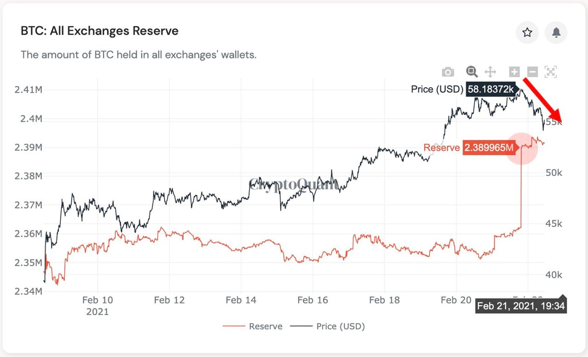Download the chart using the camera icon
Viewport: 588px width, 357px height.
[x=448, y=72]
